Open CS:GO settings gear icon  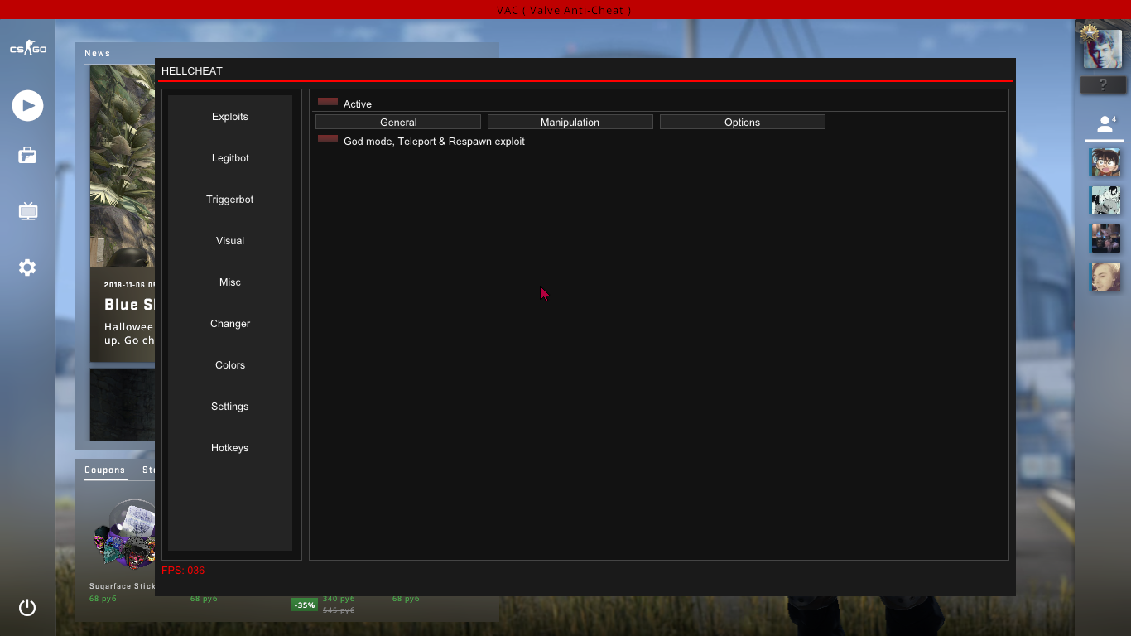coord(27,267)
